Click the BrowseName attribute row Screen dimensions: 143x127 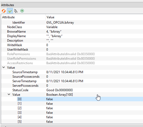(x=72, y=32)
